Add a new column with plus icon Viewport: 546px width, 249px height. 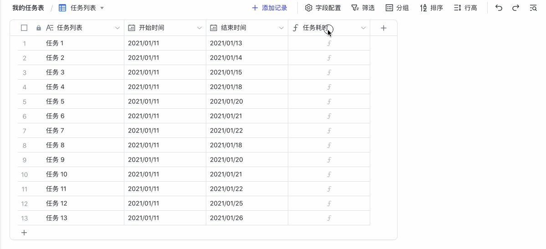tap(383, 28)
